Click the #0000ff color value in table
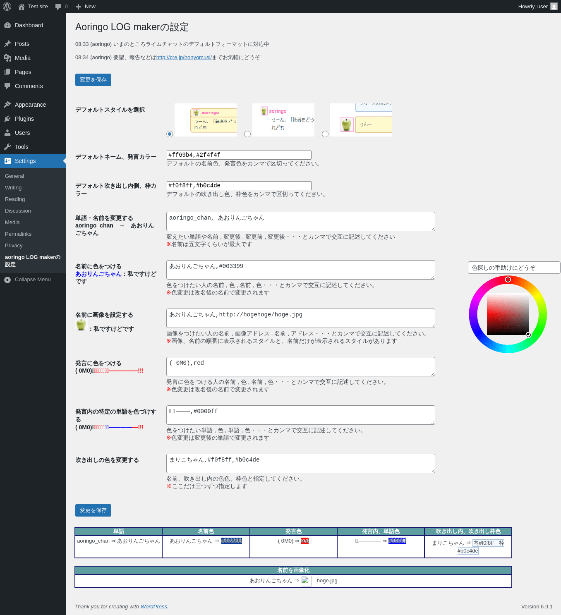Screen dimensions: 561x615 tap(397, 541)
